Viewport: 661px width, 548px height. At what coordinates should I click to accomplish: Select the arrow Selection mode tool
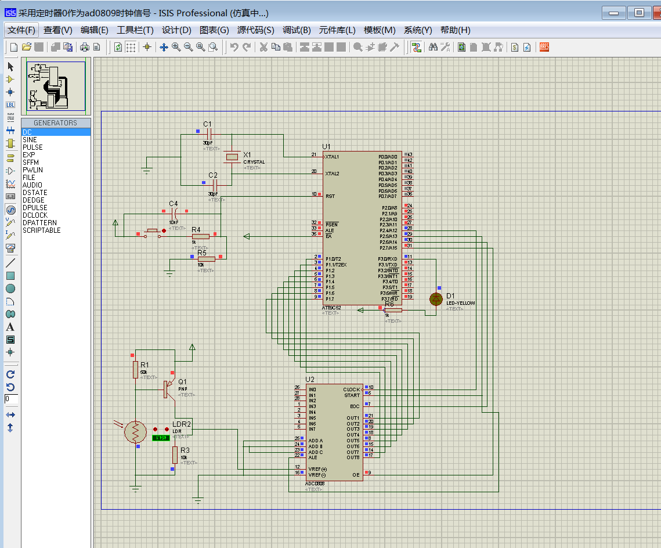10,67
